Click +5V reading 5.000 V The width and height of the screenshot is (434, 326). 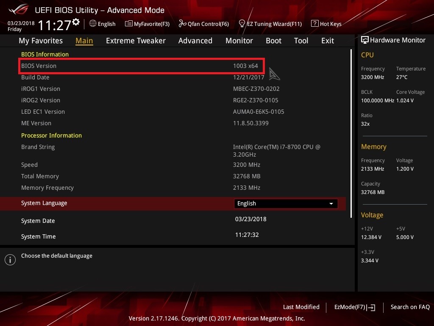coord(405,237)
